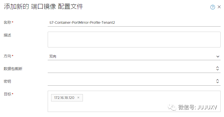Screen dimensions: 224x117
Task: Select the 172.16.18.120 destination chip
Action: pyautogui.click(x=64, y=97)
